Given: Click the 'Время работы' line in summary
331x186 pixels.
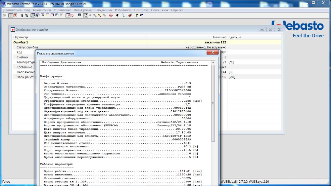Looking at the screenshot, I should tap(123, 171).
